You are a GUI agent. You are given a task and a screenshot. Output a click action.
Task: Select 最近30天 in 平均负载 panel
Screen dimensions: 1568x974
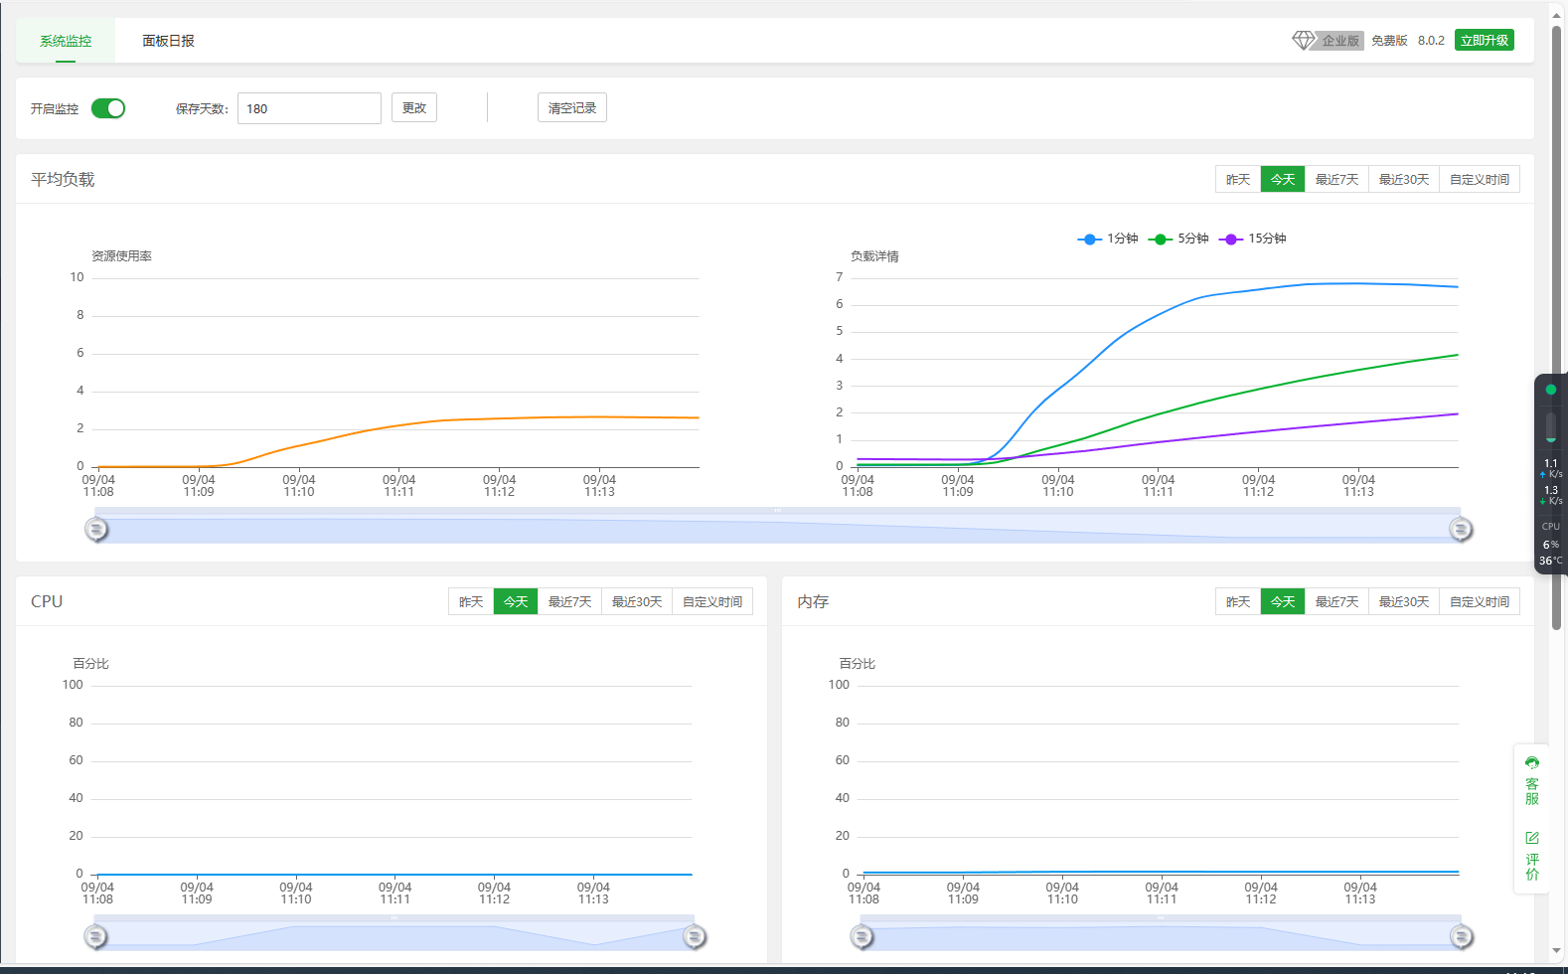pyautogui.click(x=1404, y=179)
